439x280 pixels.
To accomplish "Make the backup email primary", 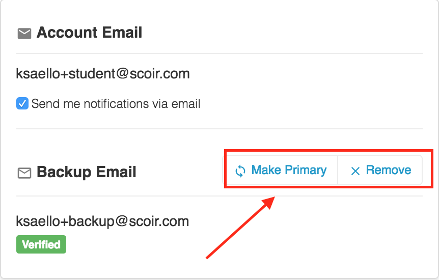I will tap(281, 170).
